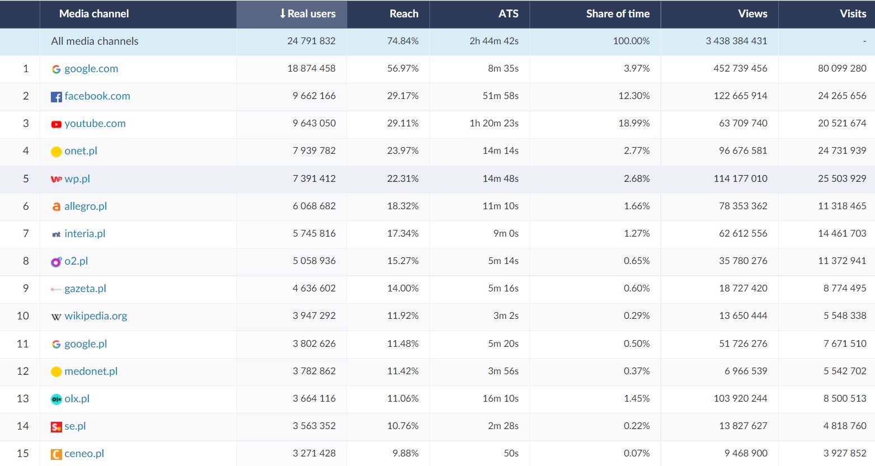Open the interia.pl link
The image size is (875, 466).
pos(85,234)
